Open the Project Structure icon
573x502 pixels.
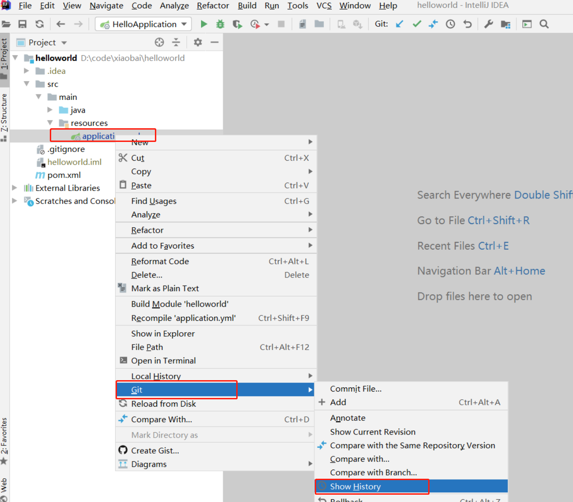(505, 24)
